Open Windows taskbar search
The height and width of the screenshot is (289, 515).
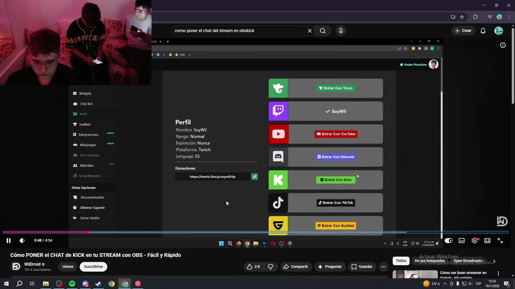tap(19, 284)
